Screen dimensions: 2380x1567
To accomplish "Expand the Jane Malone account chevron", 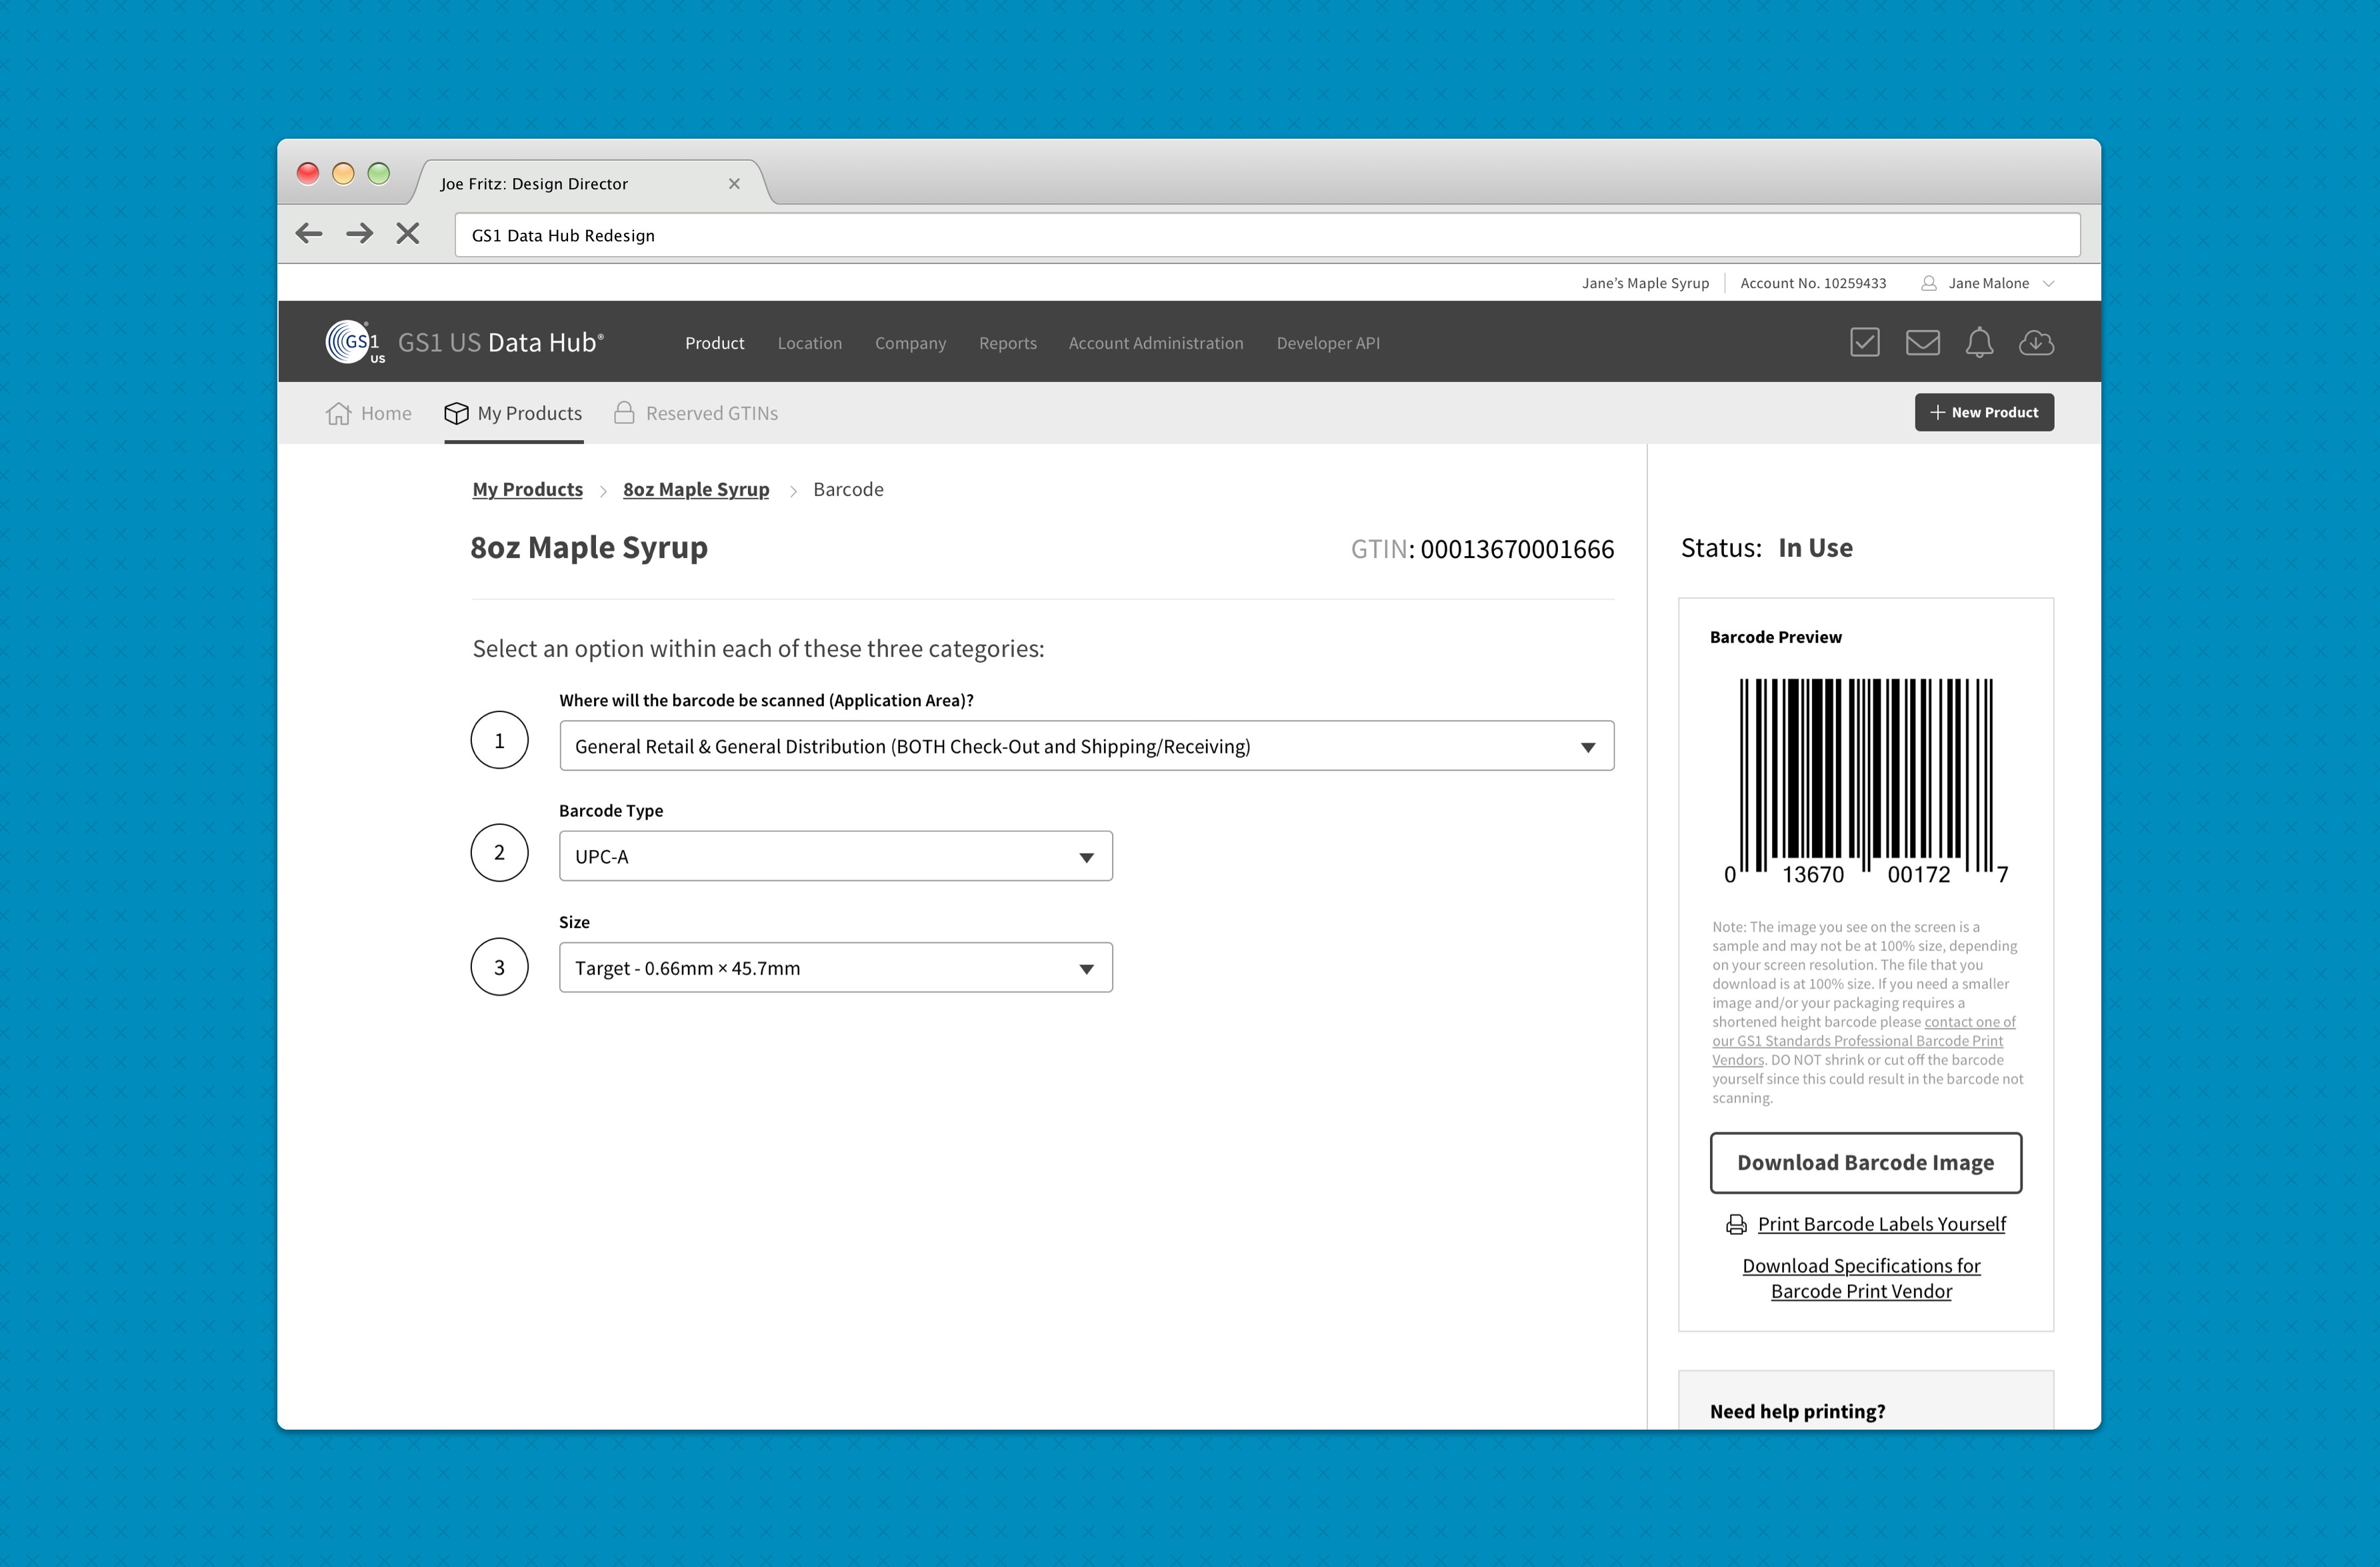I will click(2048, 283).
